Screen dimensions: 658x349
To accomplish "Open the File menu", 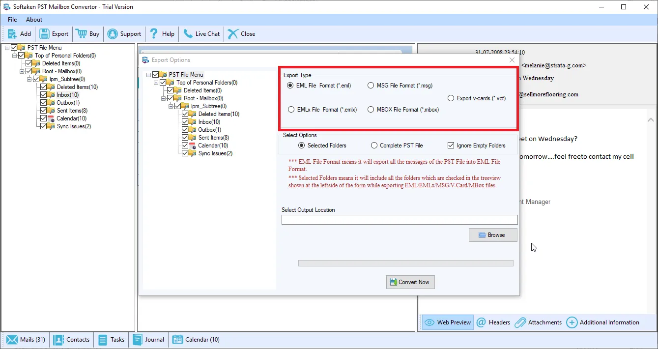I will point(12,20).
